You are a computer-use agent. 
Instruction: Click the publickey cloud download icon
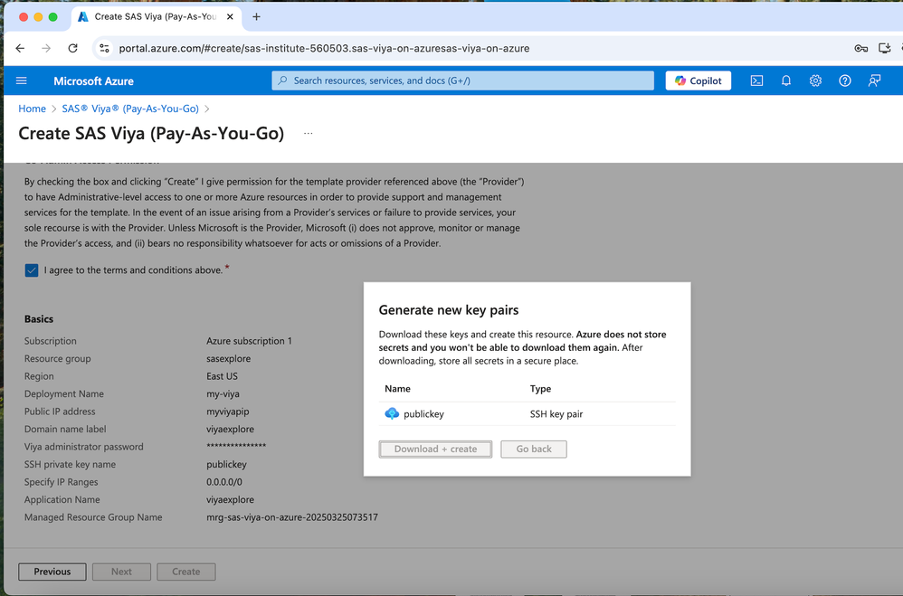tap(392, 413)
